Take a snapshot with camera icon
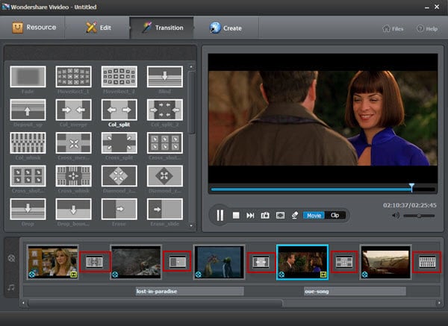Viewport: 448px width, 326px height. coord(265,216)
